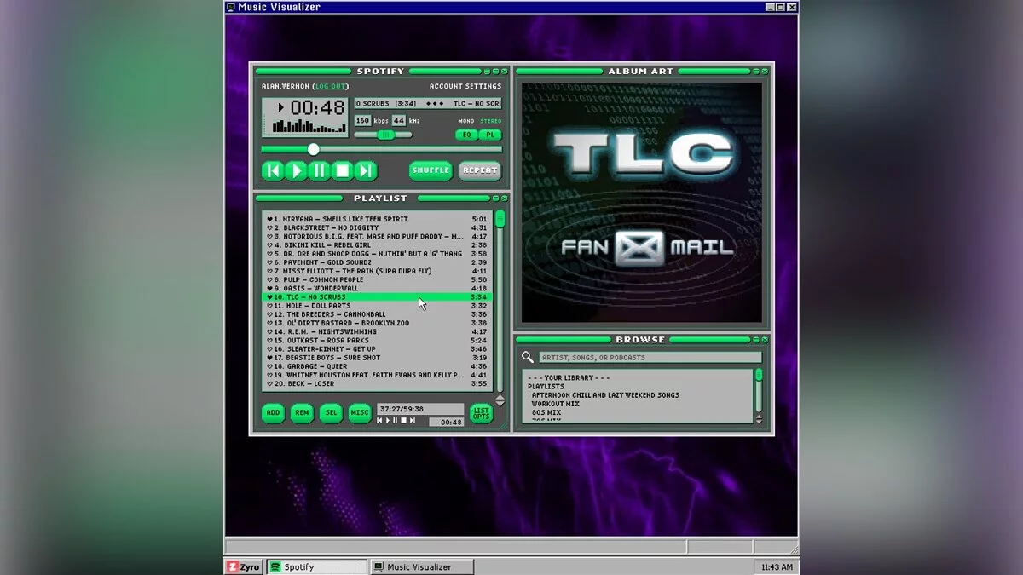The height and width of the screenshot is (575, 1023).
Task: Click the Playlists heading in Browse
Action: [x=546, y=387]
